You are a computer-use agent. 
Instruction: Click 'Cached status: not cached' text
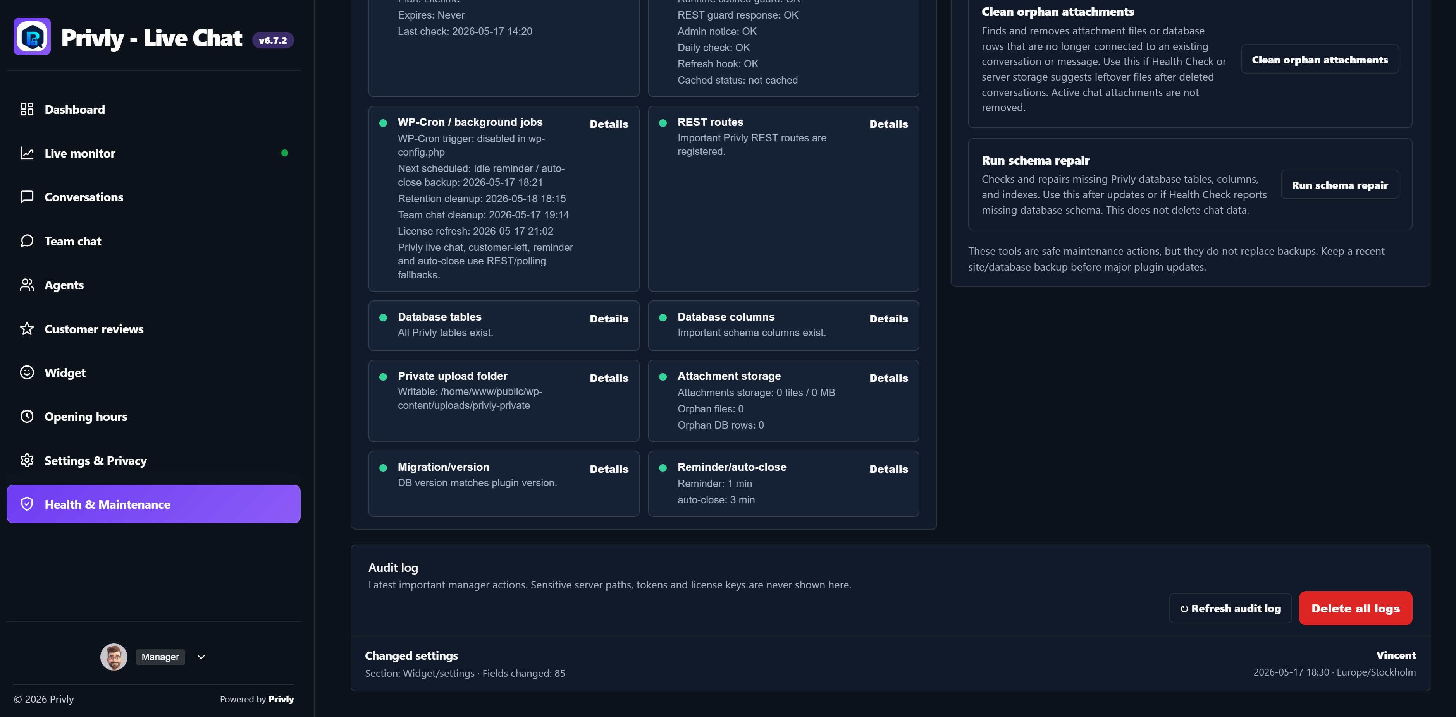[738, 80]
